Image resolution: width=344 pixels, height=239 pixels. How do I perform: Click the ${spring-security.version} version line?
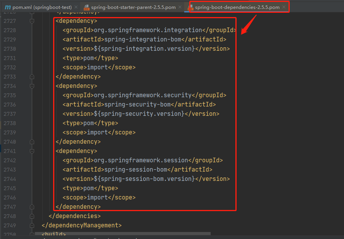(141, 114)
